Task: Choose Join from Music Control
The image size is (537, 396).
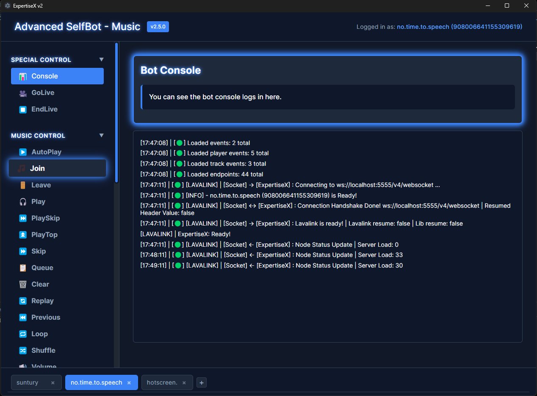Action: (x=57, y=168)
